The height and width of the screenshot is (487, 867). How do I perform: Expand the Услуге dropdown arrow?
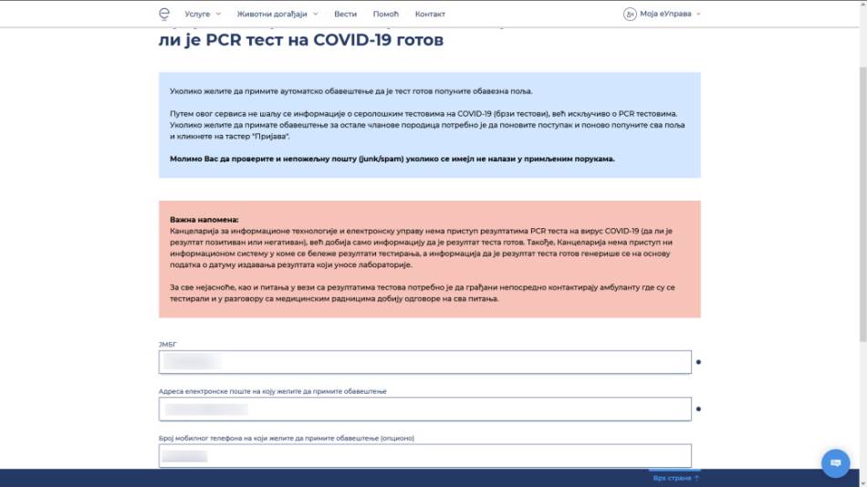coord(218,14)
